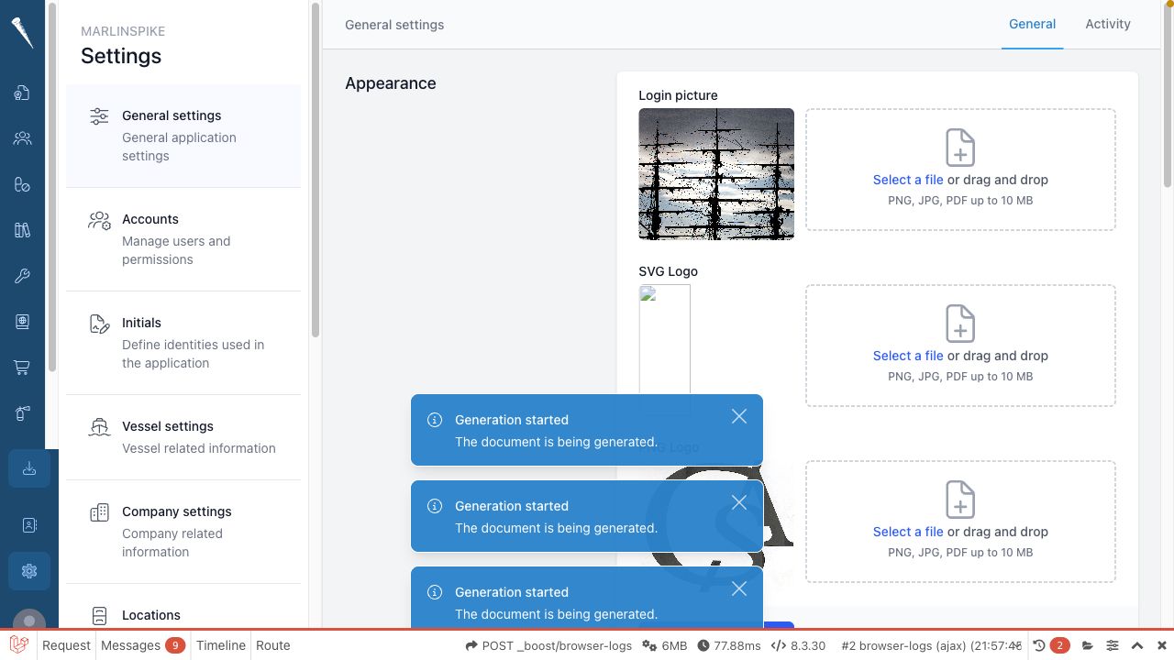Click the 6MB memory usage indicator
This screenshot has height=660, width=1174.
665,645
